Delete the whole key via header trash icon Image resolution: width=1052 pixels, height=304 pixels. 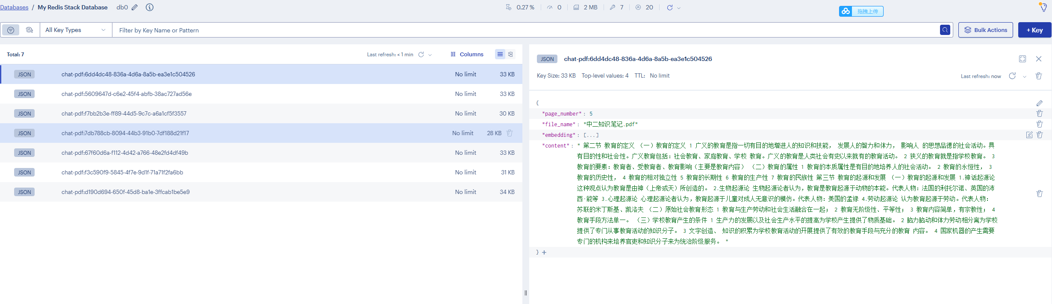pyautogui.click(x=1039, y=76)
